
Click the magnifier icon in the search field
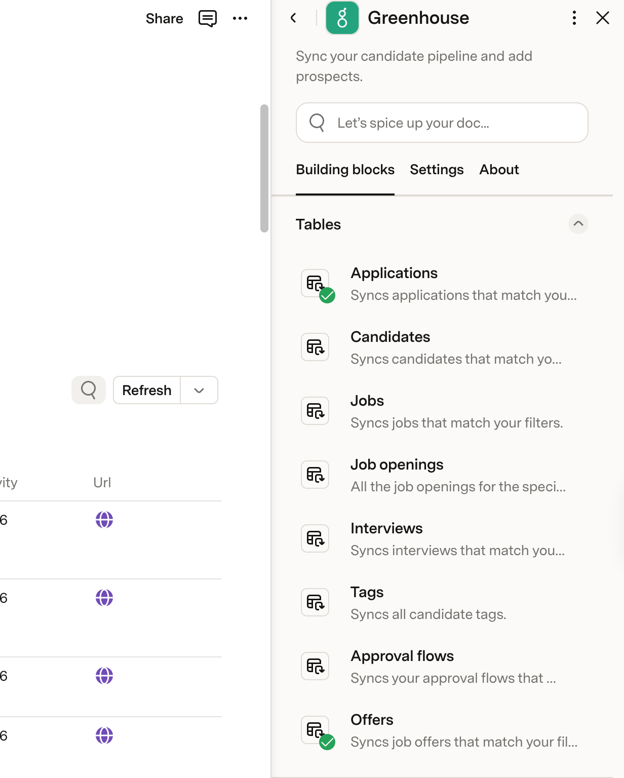(317, 123)
